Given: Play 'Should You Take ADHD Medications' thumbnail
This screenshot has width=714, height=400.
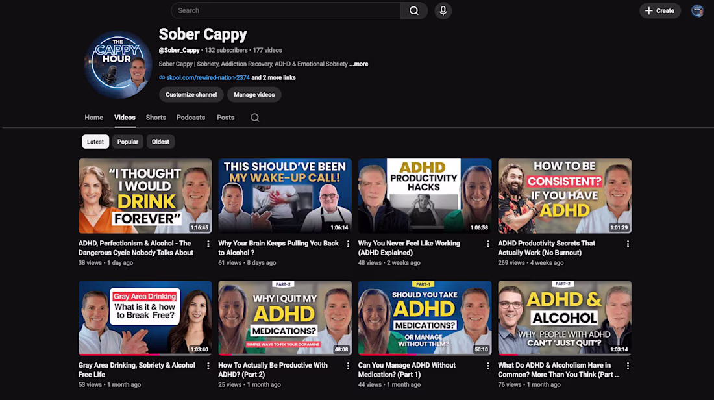Looking at the screenshot, I should point(425,318).
